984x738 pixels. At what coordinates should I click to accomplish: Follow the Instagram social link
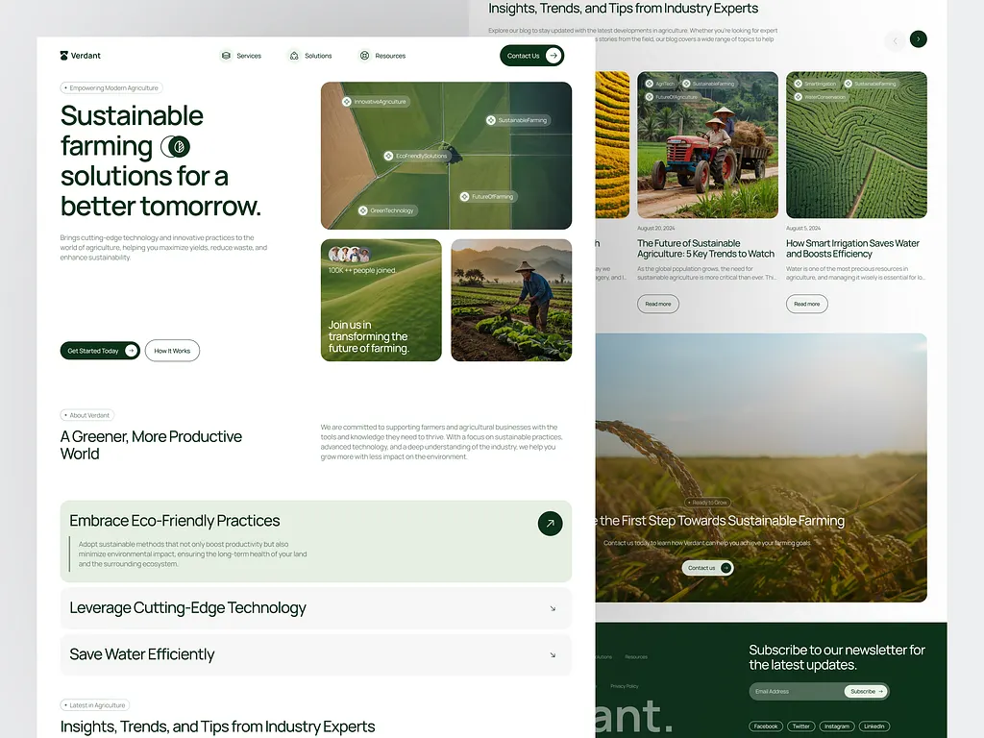[836, 726]
